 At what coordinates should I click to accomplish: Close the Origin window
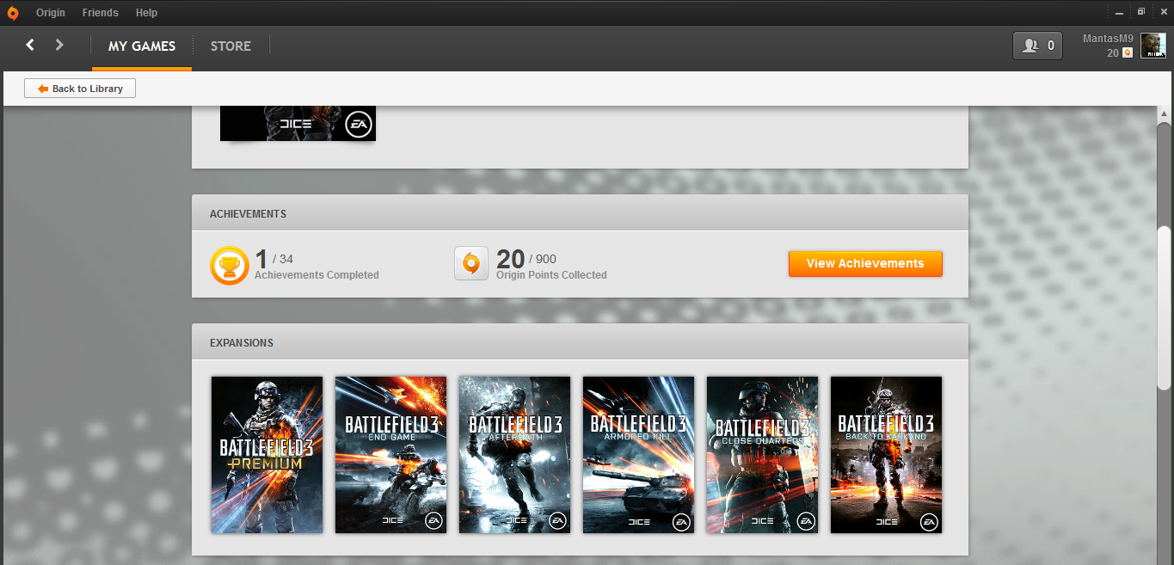tap(1162, 12)
